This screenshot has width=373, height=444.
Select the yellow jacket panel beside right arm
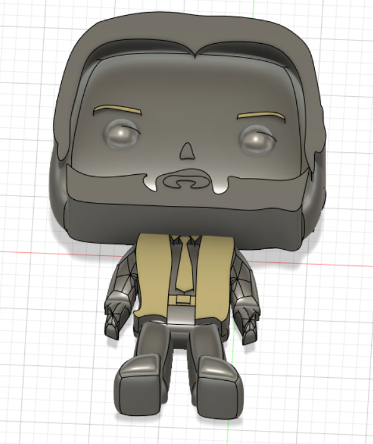[x=216, y=277]
